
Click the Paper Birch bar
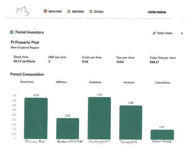coord(162,134)
